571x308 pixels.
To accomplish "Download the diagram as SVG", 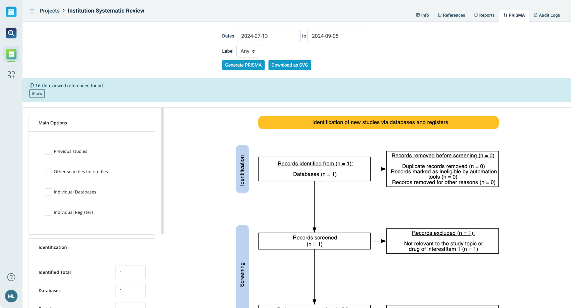I will coord(289,65).
